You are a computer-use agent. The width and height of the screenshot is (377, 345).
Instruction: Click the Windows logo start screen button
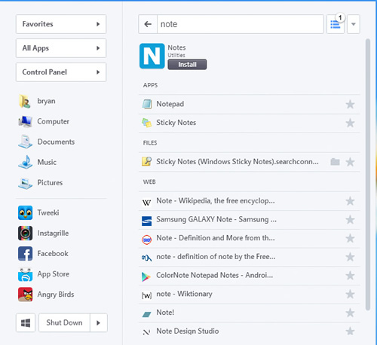pyautogui.click(x=26, y=322)
